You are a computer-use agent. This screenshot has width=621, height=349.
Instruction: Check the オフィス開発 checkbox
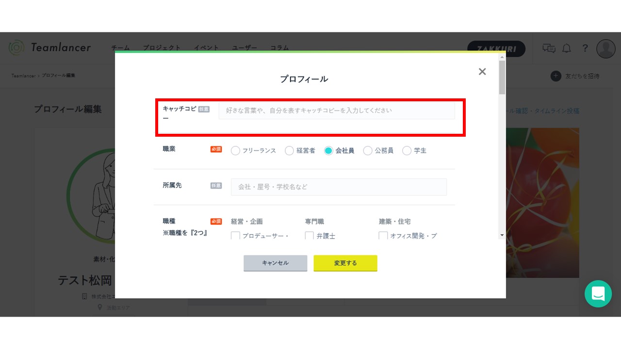point(383,236)
